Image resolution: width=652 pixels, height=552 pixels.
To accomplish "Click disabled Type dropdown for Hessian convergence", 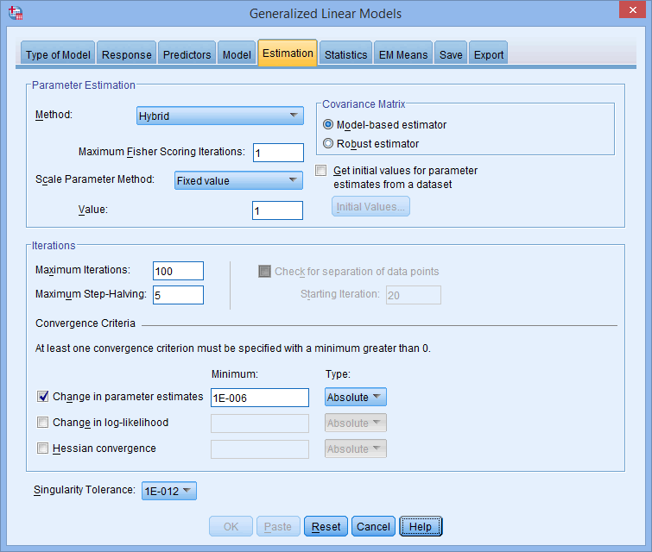I will click(356, 448).
